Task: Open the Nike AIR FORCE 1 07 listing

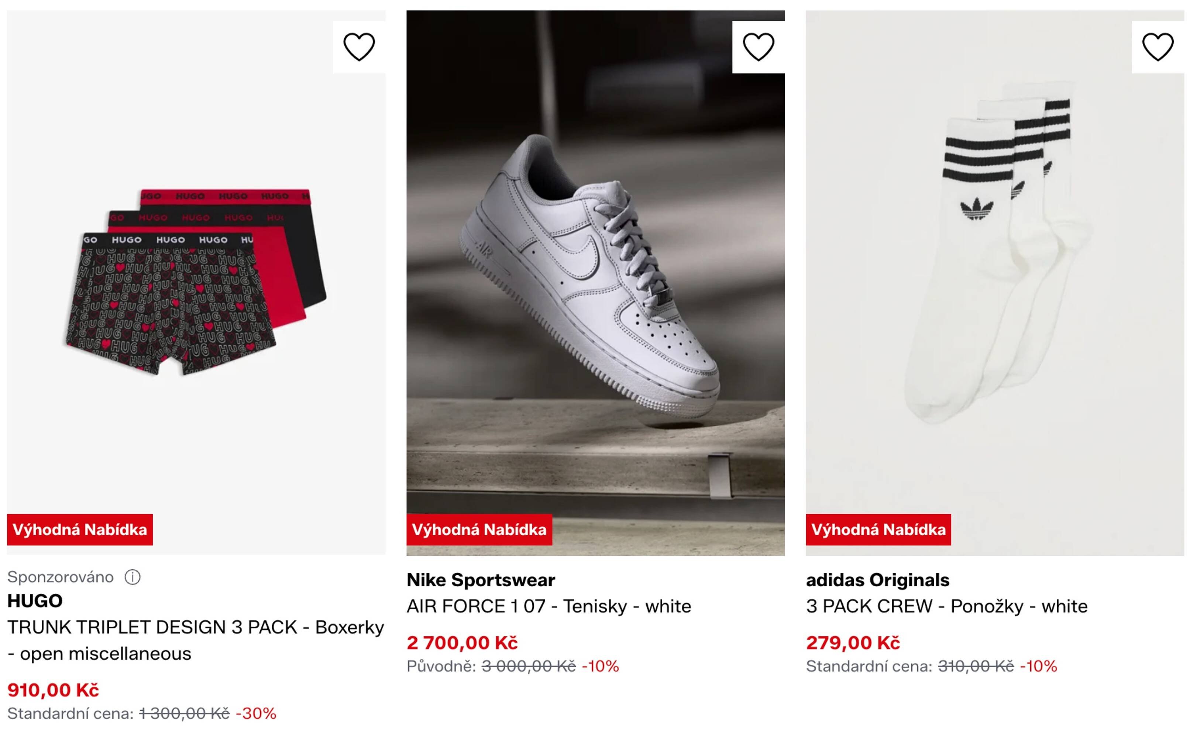Action: pos(548,606)
